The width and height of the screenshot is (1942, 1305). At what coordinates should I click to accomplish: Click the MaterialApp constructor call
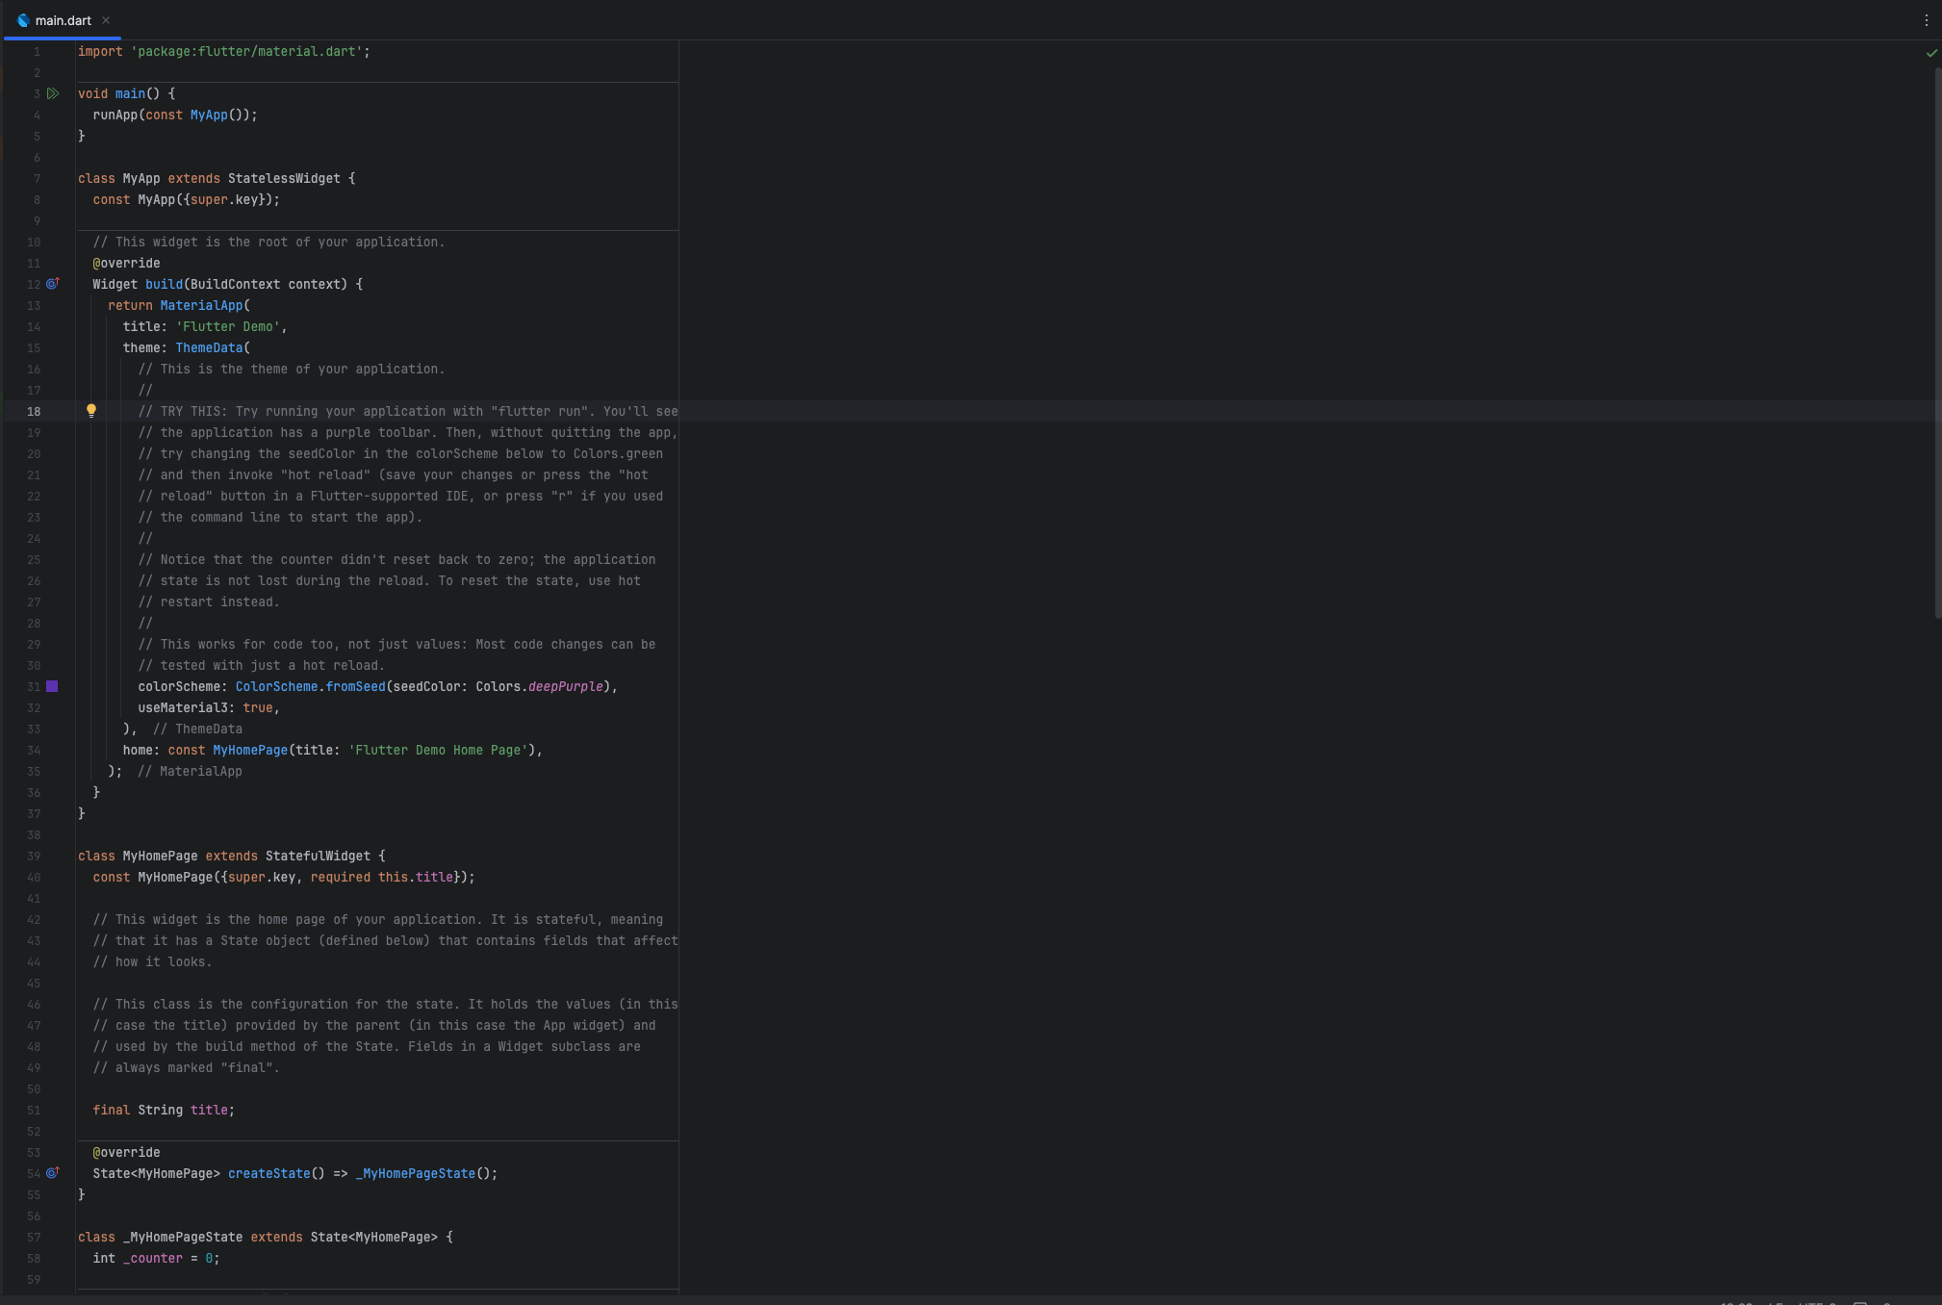(x=202, y=305)
